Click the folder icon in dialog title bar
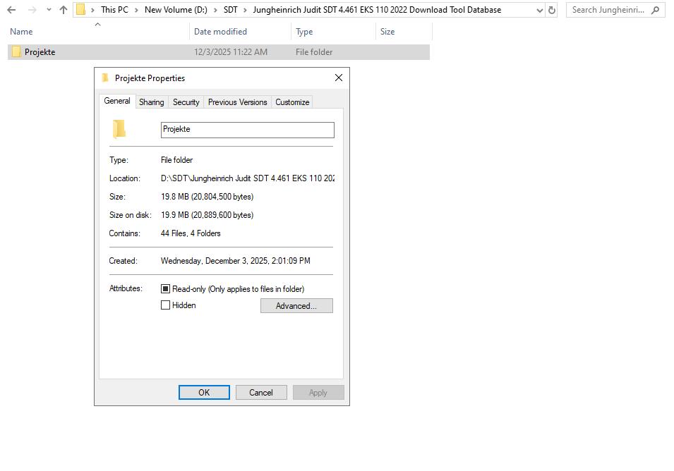This screenshot has height=471, width=674. [105, 78]
